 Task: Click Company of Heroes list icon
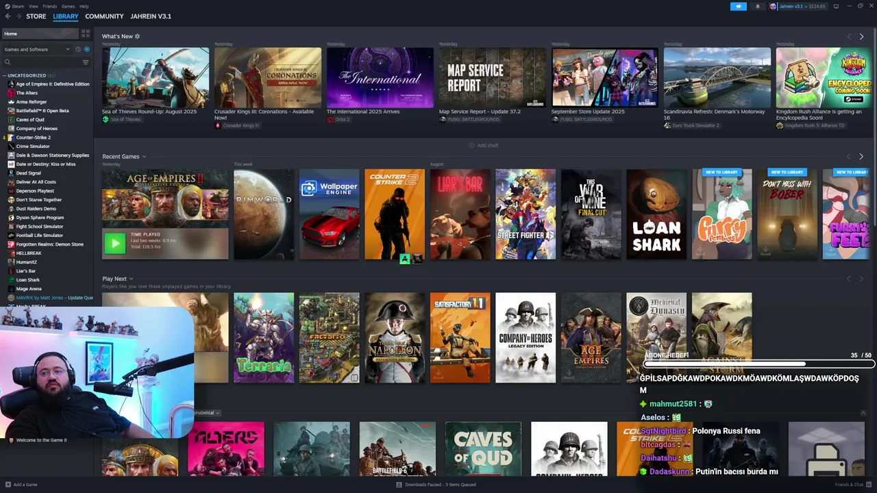click(11, 129)
